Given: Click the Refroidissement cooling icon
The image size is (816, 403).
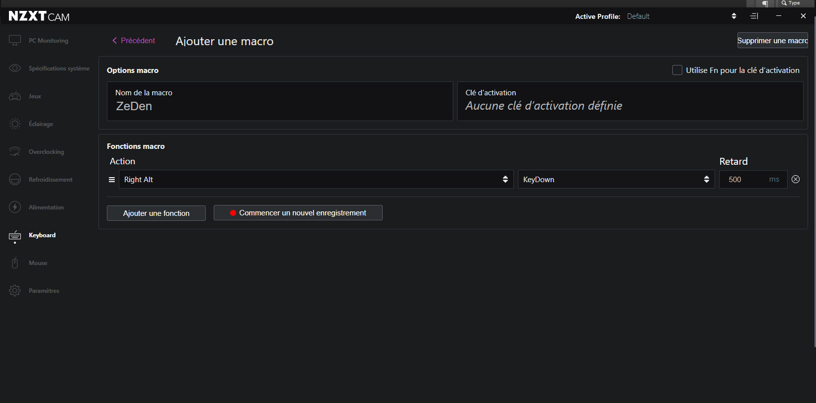Looking at the screenshot, I should point(15,179).
